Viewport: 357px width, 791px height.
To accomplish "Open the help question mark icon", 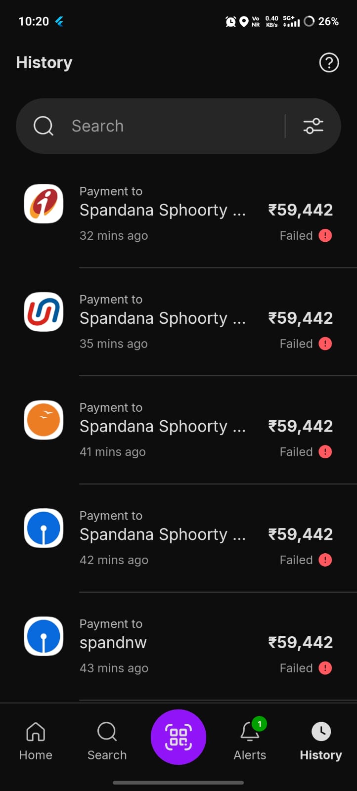I will (x=329, y=63).
